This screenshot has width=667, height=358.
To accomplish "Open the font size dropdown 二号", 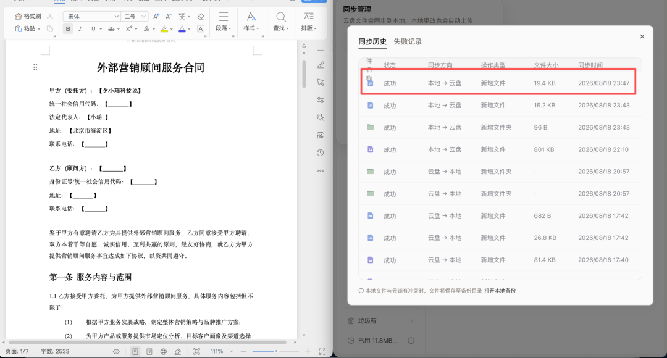I will 135,16.
